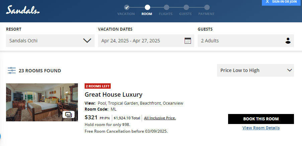Click the blue circle at left edge
This screenshot has height=146, width=302.
click(x=0, y=136)
